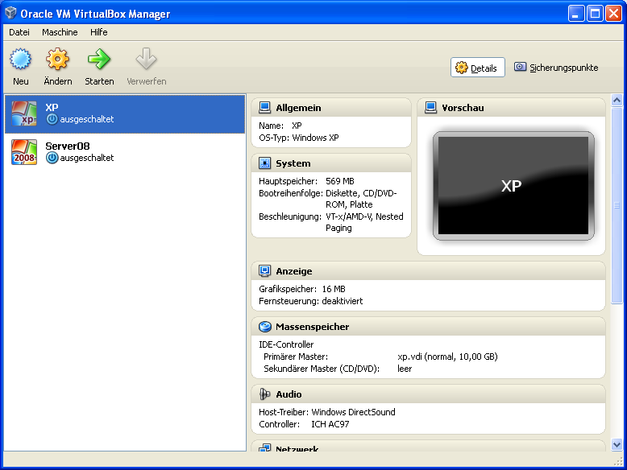Click the greyed Verwerfen down-arrow icon
This screenshot has height=470, width=627.
click(146, 59)
